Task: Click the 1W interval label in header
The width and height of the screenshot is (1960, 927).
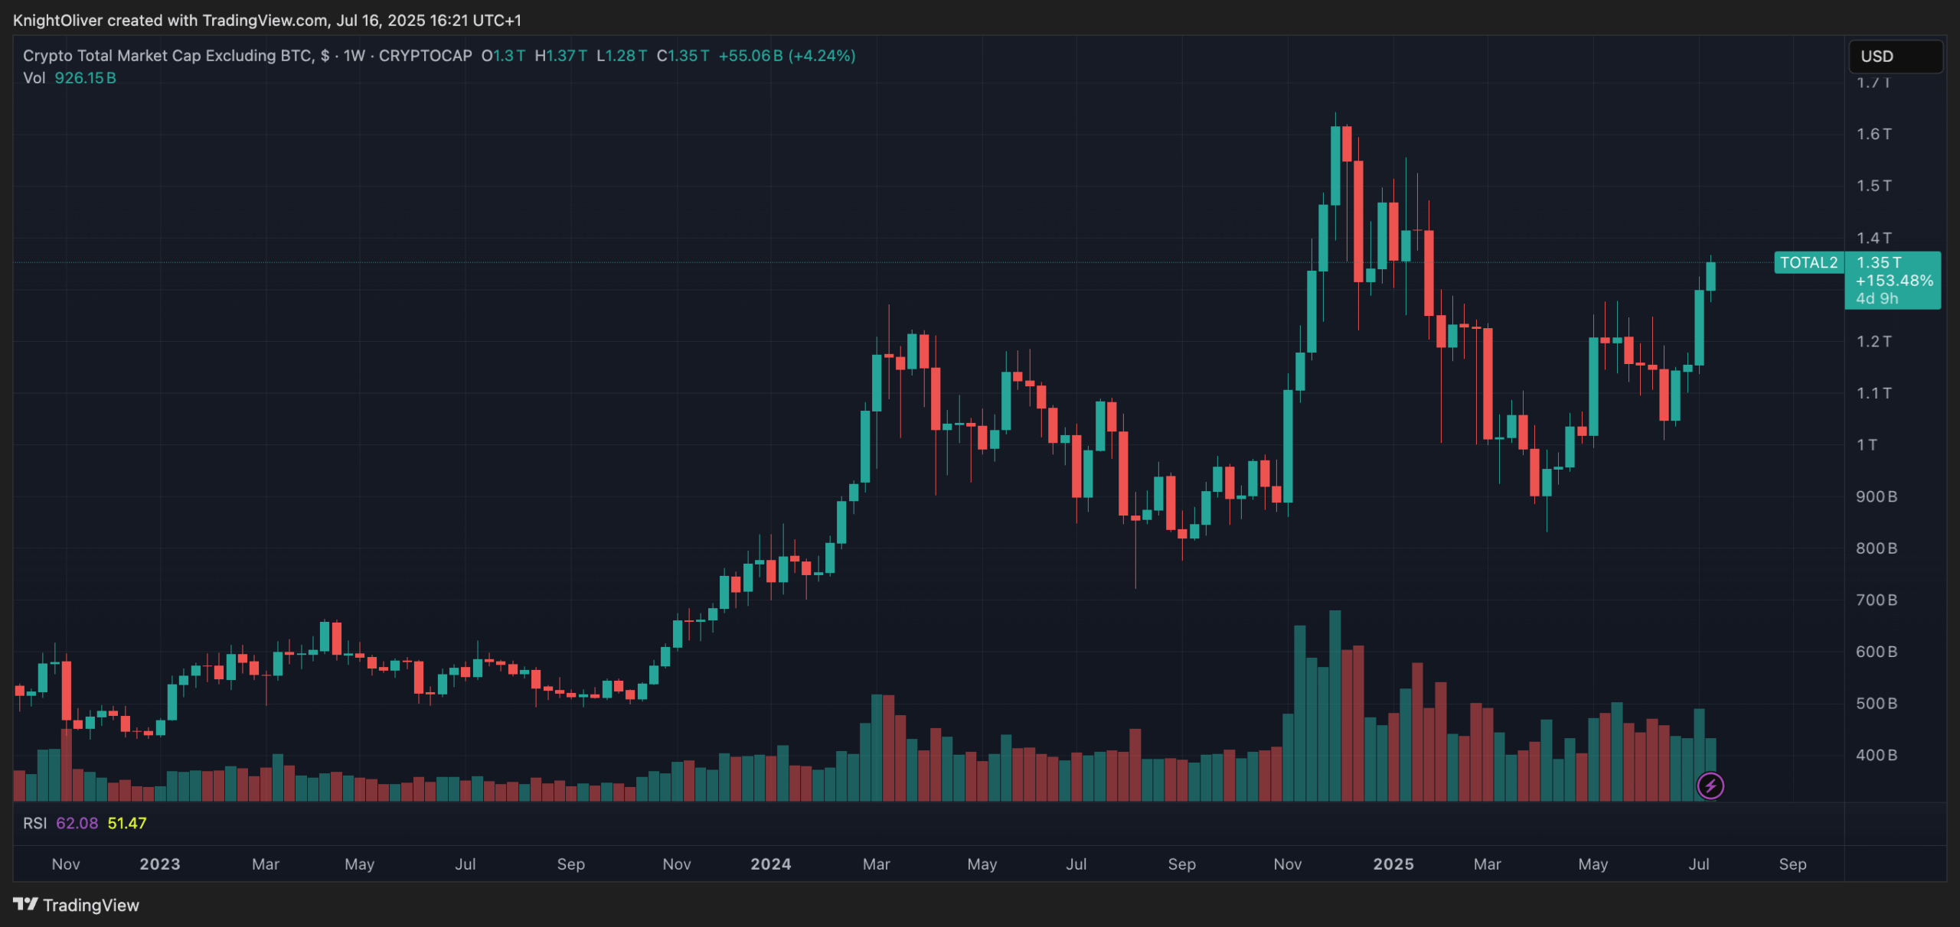Action: pyautogui.click(x=354, y=56)
